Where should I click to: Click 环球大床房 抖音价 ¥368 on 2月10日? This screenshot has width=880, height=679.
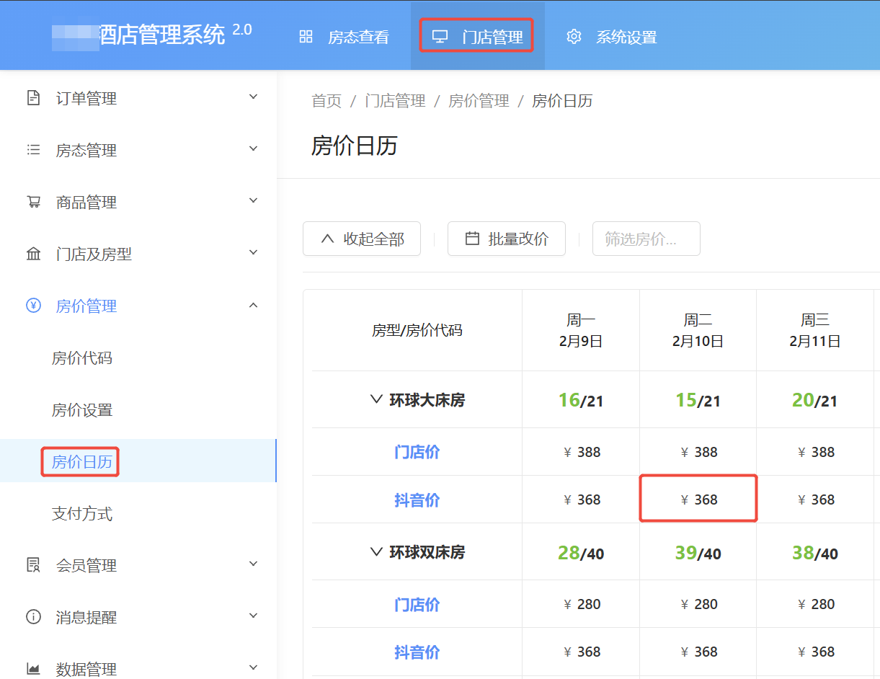coord(698,500)
